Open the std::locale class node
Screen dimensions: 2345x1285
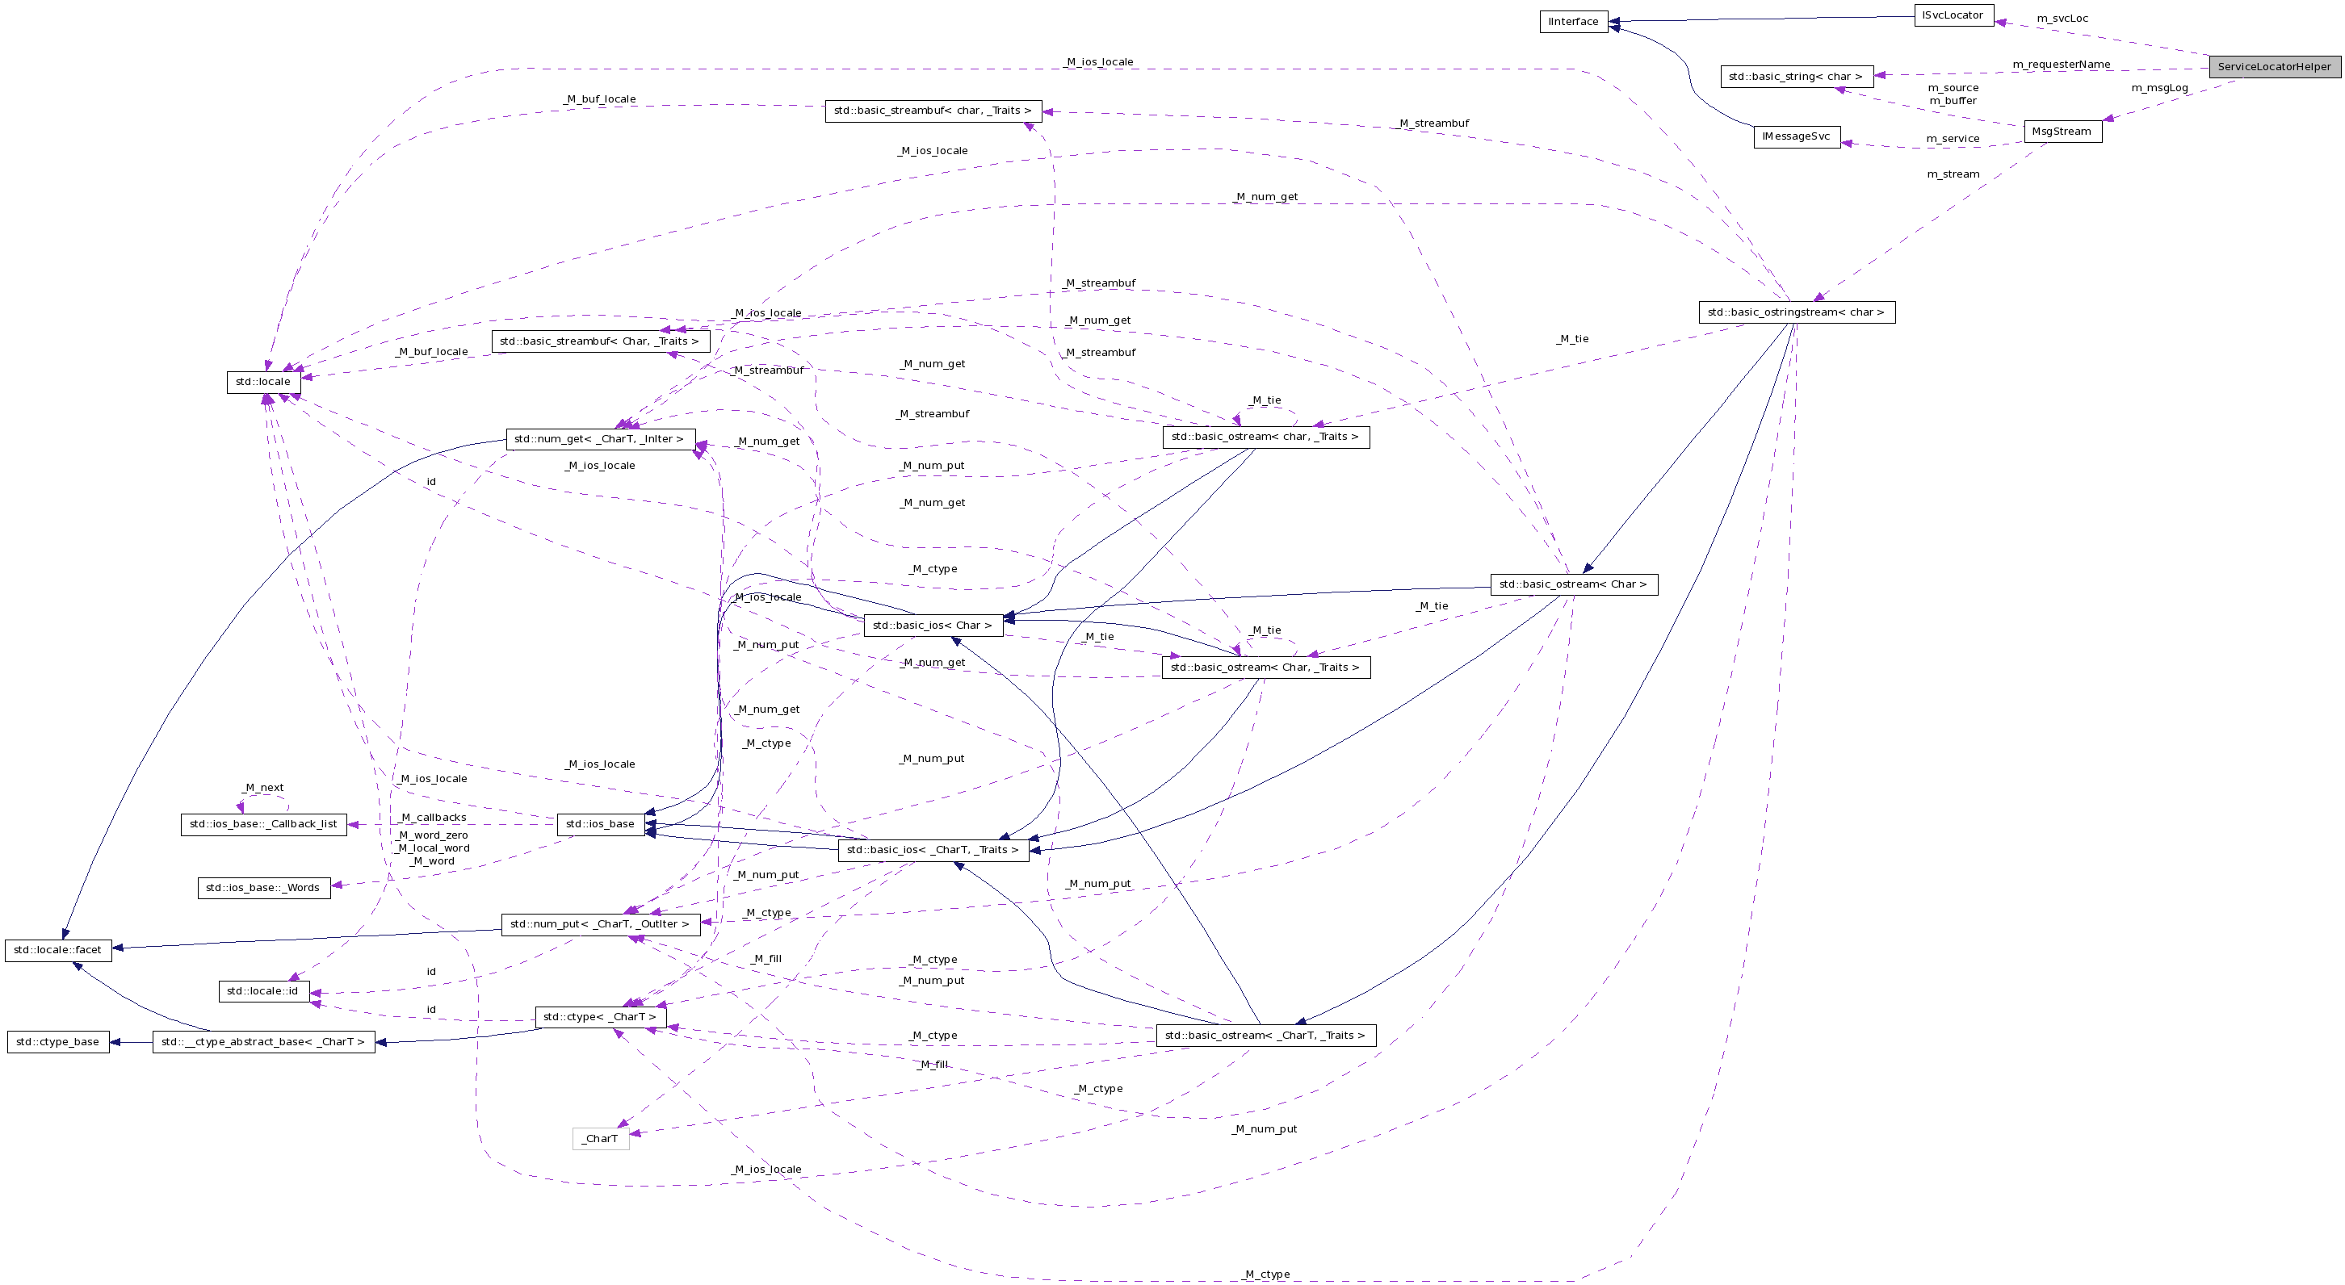pyautogui.click(x=264, y=383)
